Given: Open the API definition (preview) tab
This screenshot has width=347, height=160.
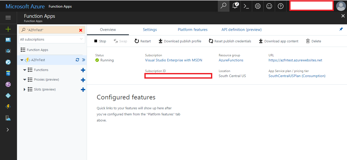Looking at the screenshot, I should click(242, 30).
